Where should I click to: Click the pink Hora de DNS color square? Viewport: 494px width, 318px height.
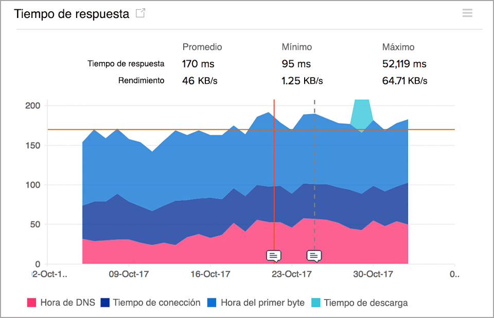[32, 303]
